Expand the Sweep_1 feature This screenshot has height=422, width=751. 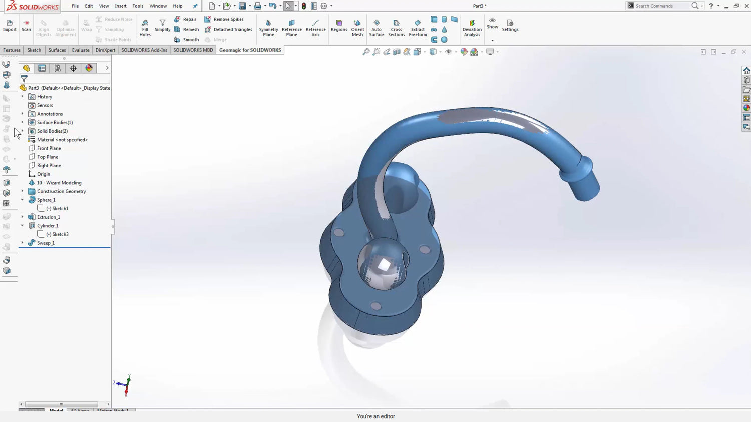click(x=22, y=243)
